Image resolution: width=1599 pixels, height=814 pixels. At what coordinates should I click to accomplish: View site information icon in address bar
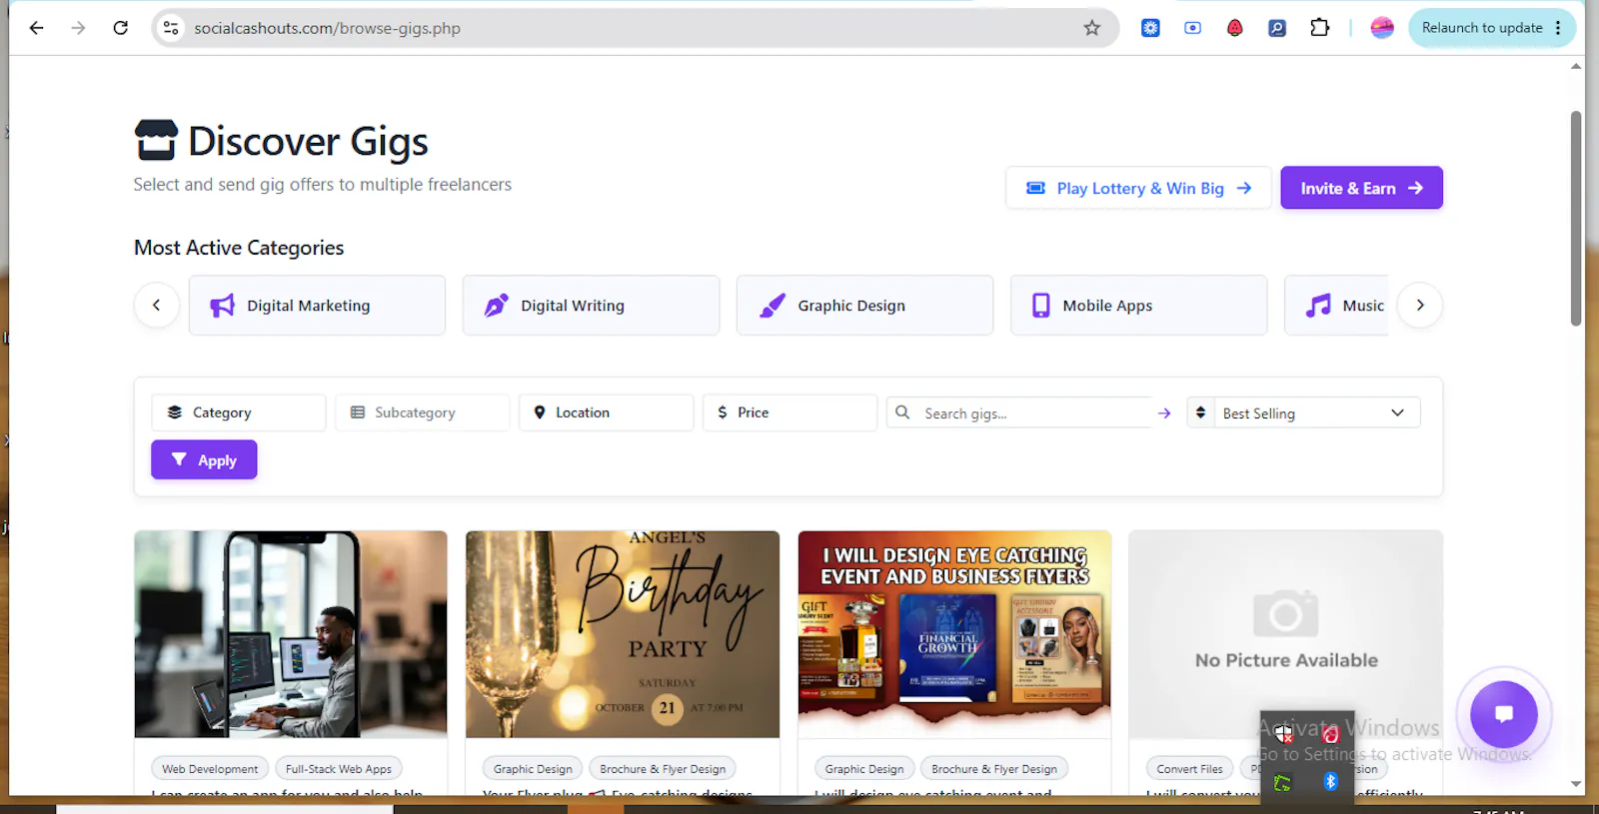tap(172, 28)
